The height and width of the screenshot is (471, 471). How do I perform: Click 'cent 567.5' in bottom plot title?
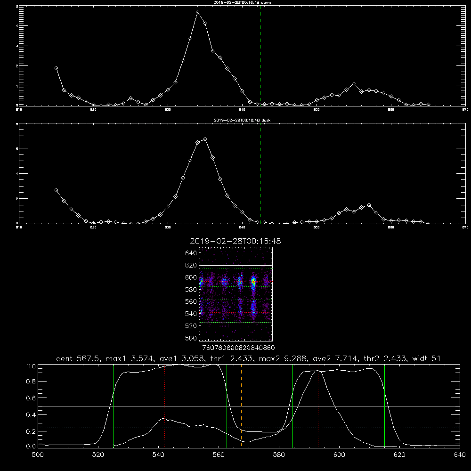point(78,358)
